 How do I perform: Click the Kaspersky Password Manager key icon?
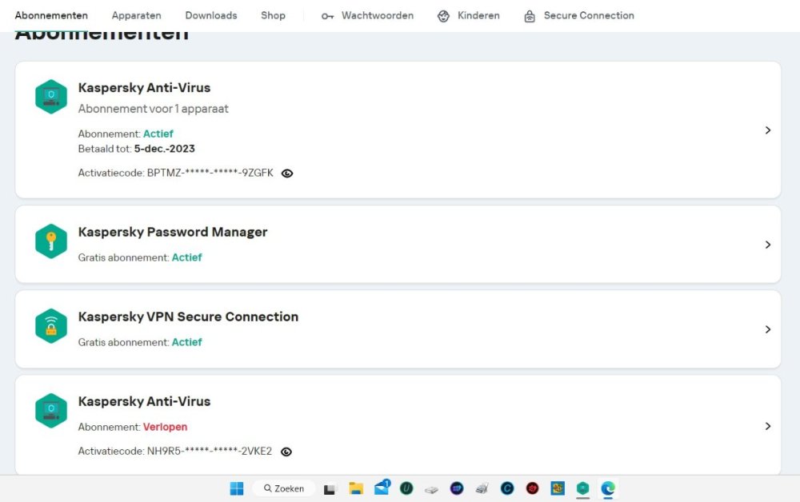pos(51,241)
